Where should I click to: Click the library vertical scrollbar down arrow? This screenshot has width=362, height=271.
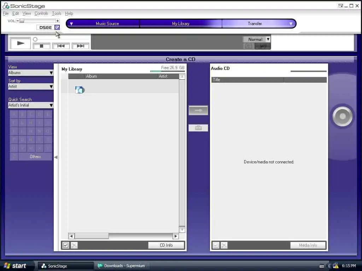(x=182, y=230)
